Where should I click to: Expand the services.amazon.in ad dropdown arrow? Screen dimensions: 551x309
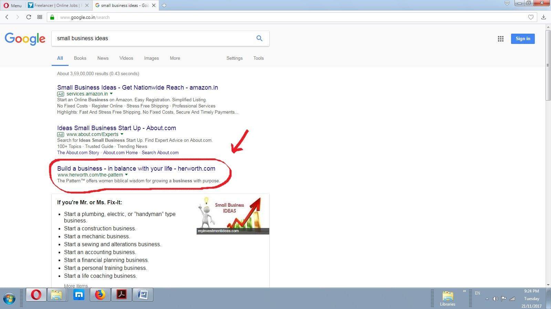111,94
